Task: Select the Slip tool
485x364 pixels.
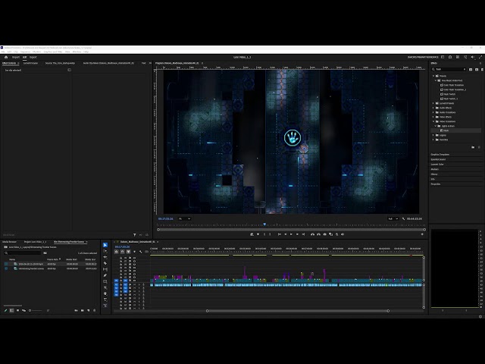Action: 105,269
